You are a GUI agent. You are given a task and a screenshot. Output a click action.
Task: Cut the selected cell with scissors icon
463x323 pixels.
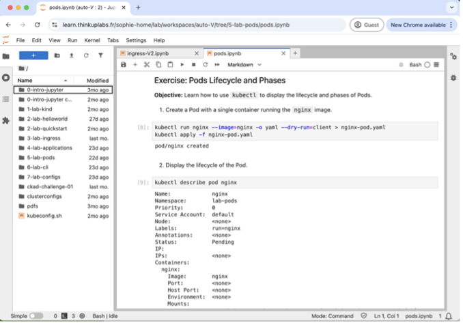coord(146,65)
